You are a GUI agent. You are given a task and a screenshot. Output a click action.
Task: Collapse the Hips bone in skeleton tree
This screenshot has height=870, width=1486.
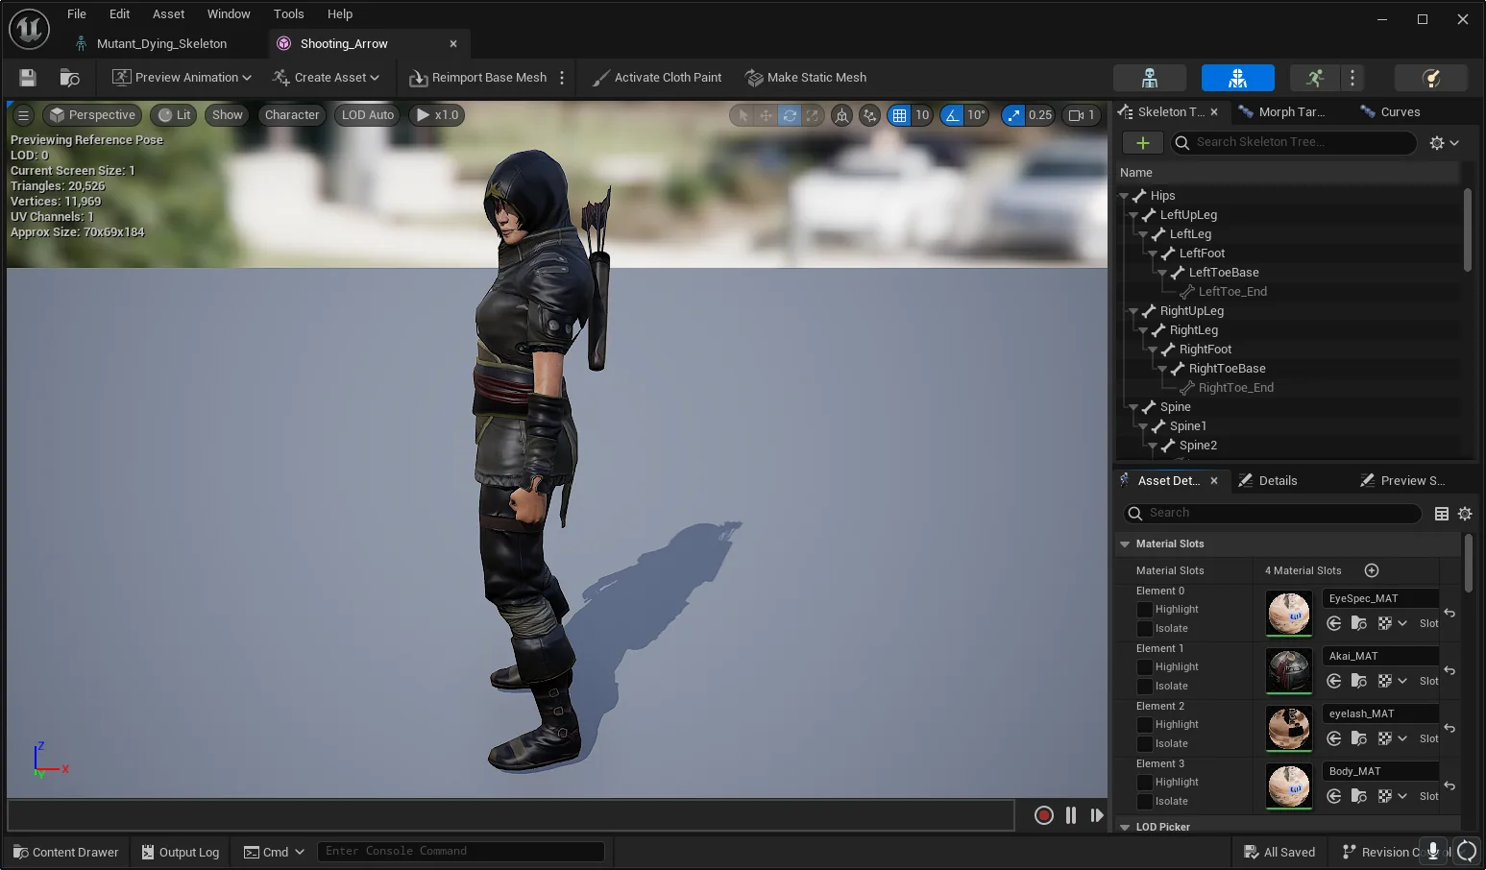[x=1124, y=196]
